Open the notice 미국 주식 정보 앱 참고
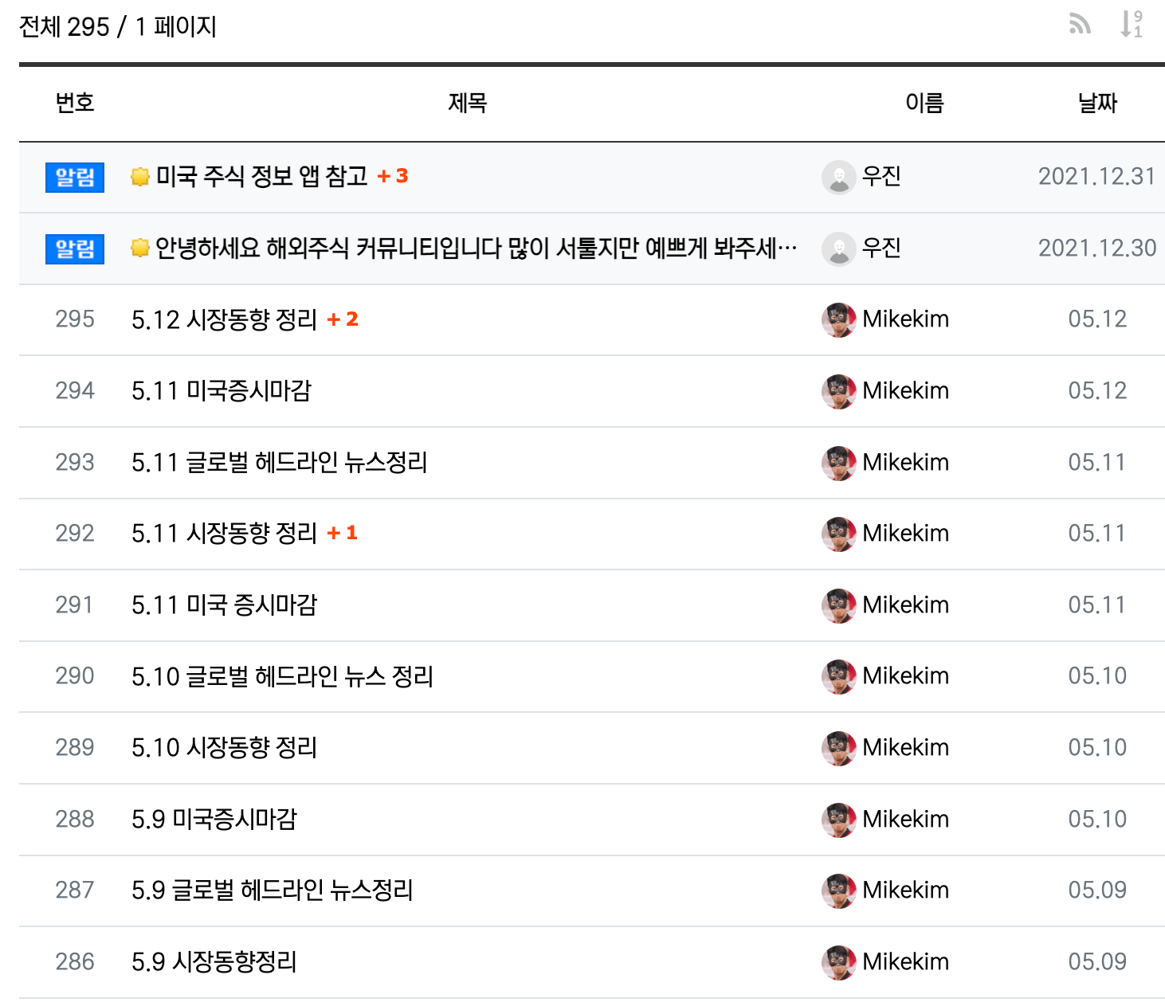 tap(261, 176)
